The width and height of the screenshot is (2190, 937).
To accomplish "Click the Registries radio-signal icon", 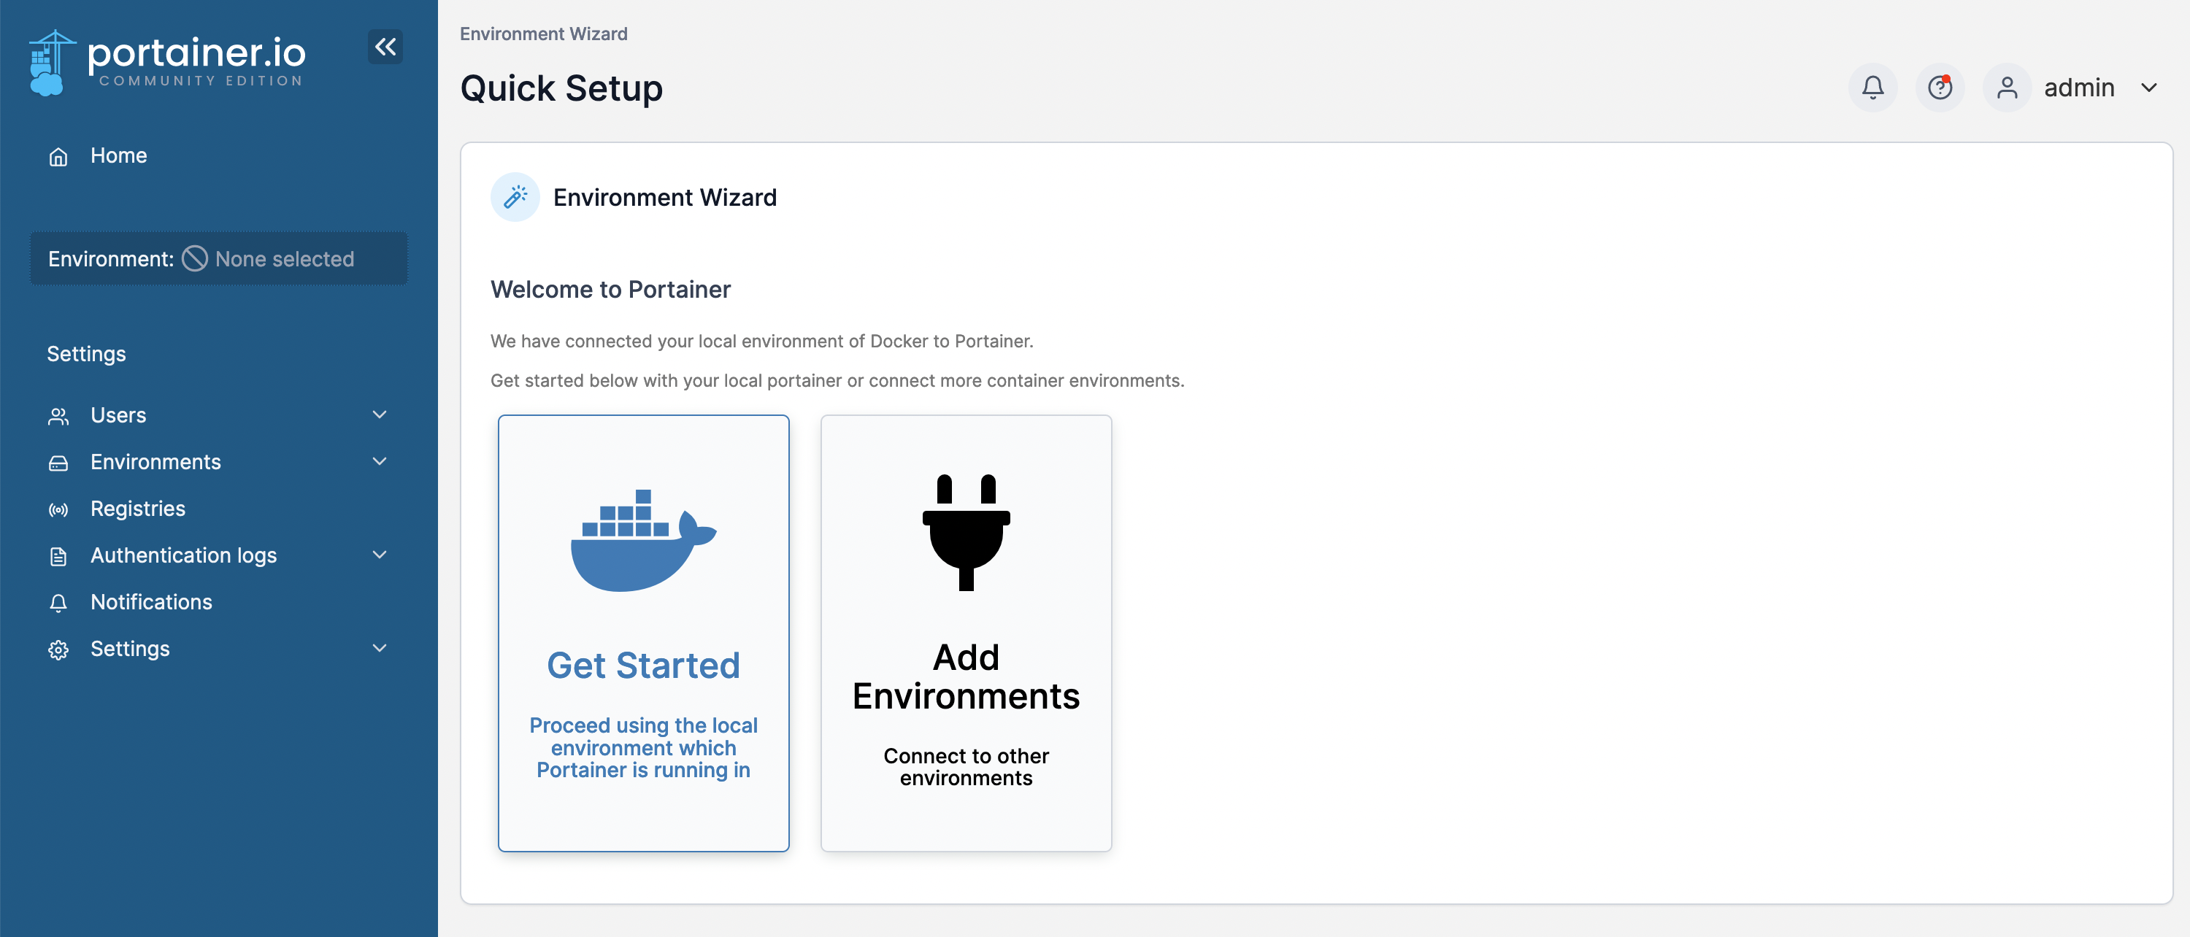I will click(x=58, y=509).
